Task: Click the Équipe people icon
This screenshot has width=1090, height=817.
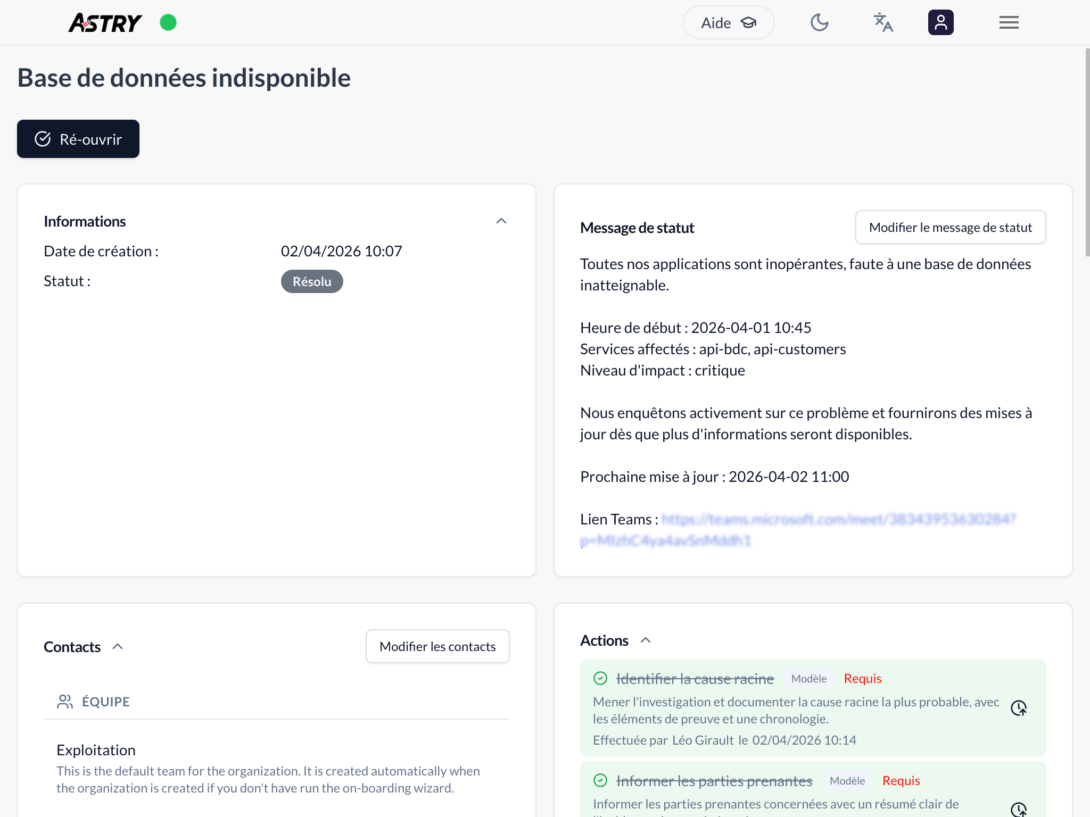Action: tap(65, 702)
